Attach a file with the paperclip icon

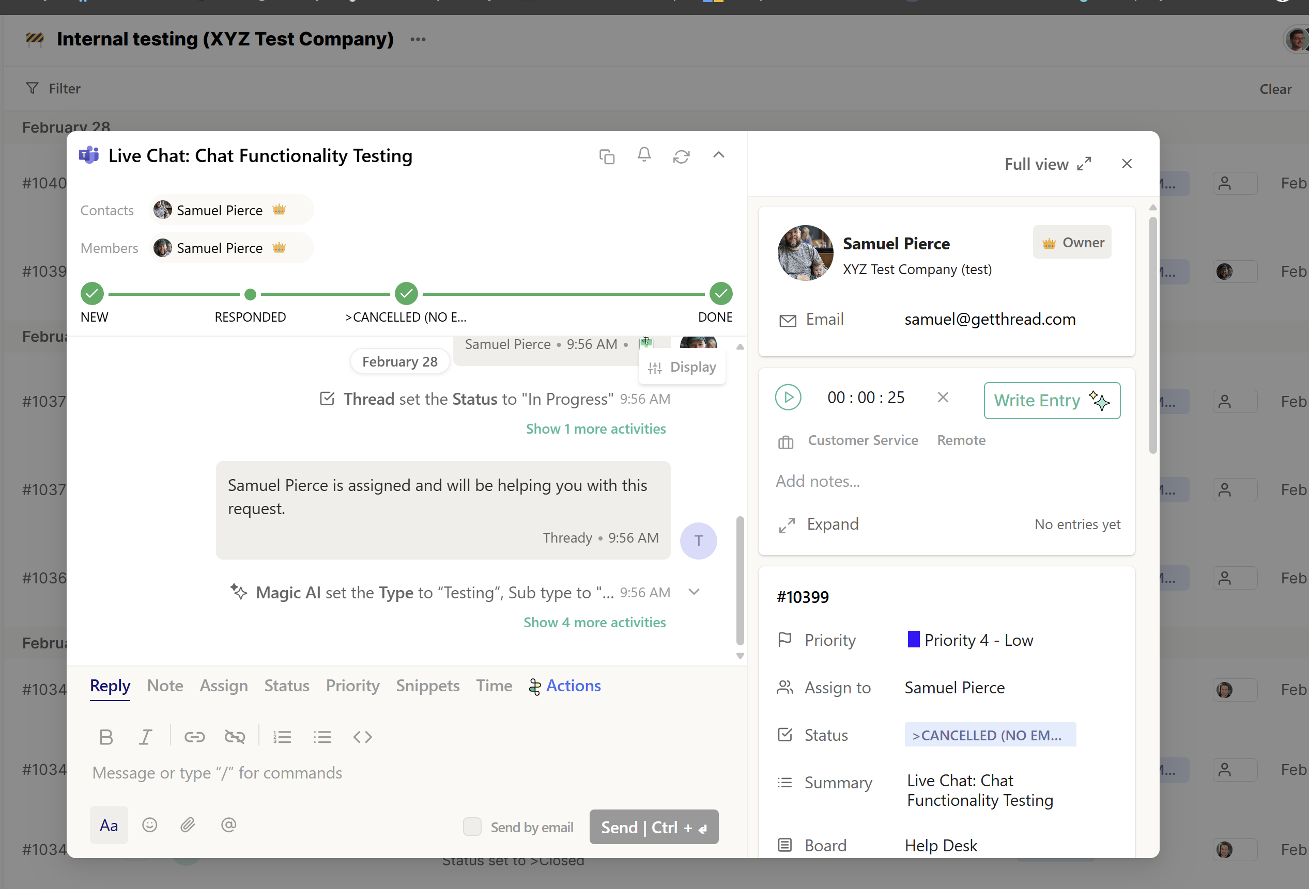[188, 825]
